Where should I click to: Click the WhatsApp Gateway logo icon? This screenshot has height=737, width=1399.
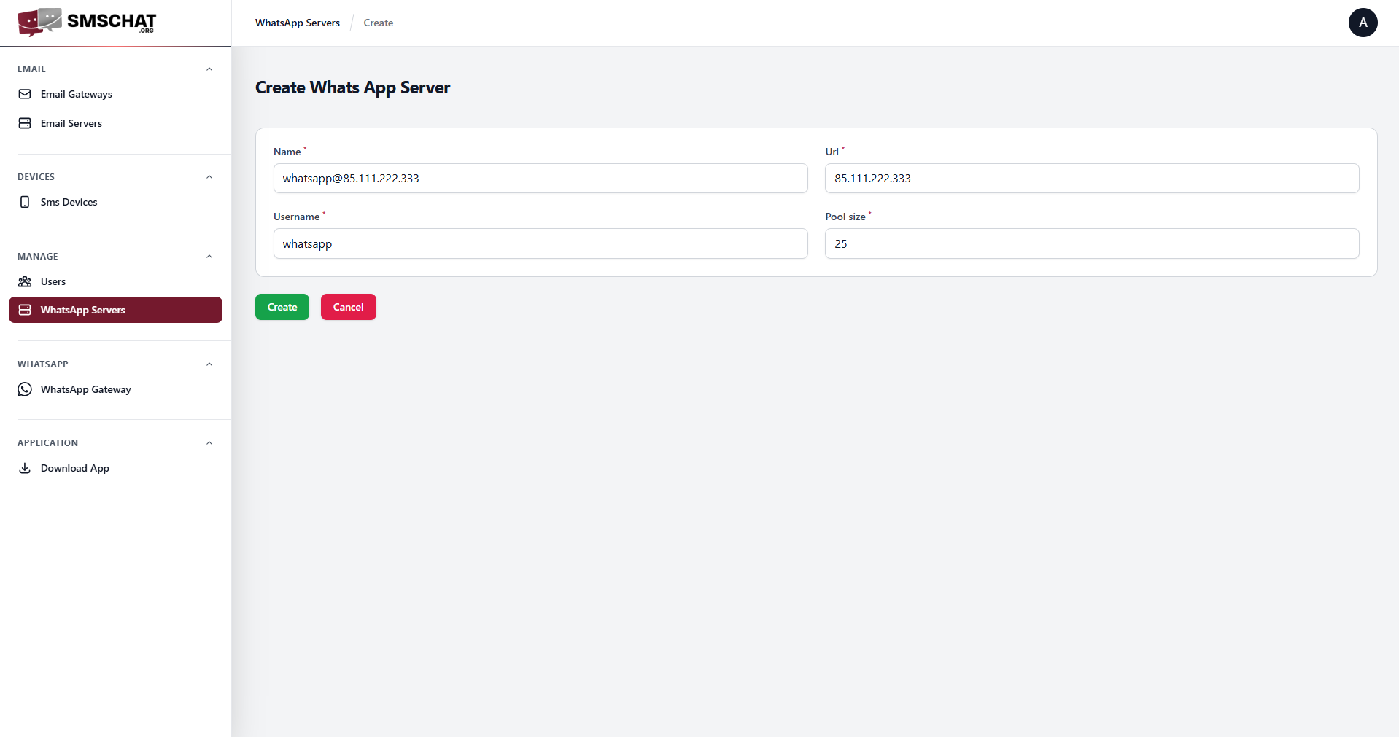tap(25, 389)
